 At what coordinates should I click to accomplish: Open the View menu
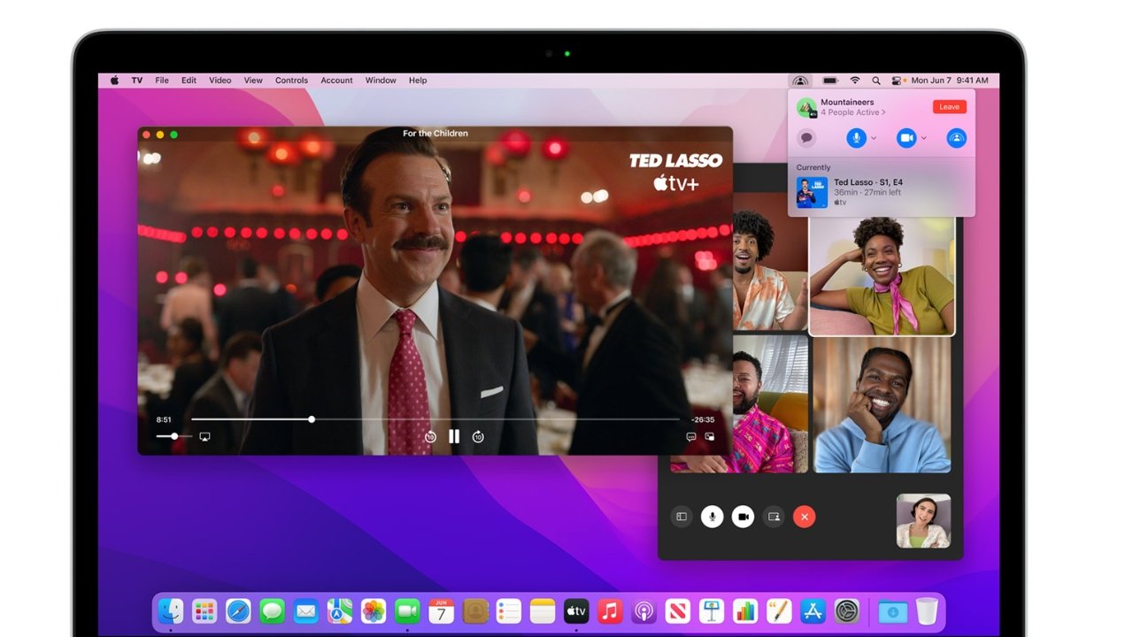click(x=253, y=81)
